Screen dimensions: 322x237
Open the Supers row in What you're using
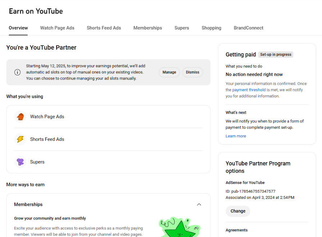(108, 162)
